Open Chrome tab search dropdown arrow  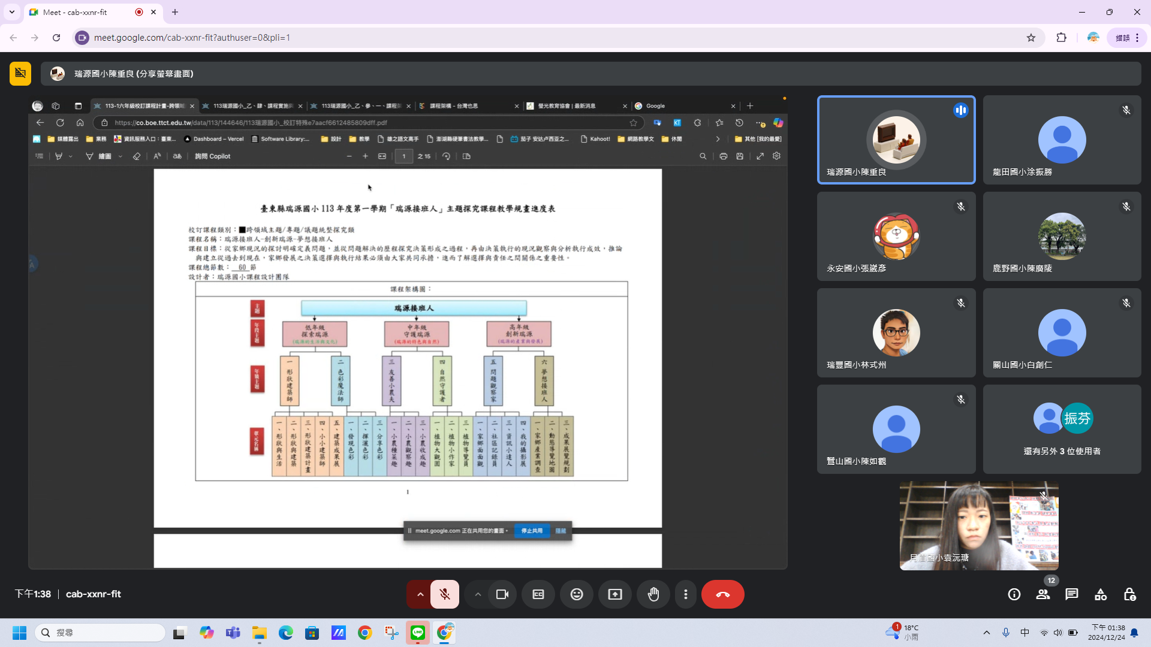click(x=12, y=12)
